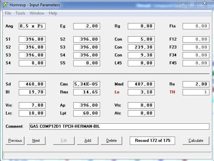Click the first Con label
The width and height of the screenshot is (214, 161).
(x=118, y=39)
